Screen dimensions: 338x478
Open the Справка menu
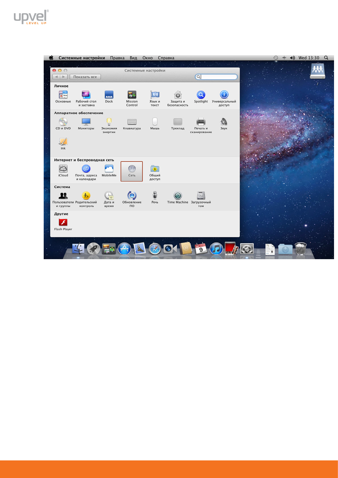166,58
